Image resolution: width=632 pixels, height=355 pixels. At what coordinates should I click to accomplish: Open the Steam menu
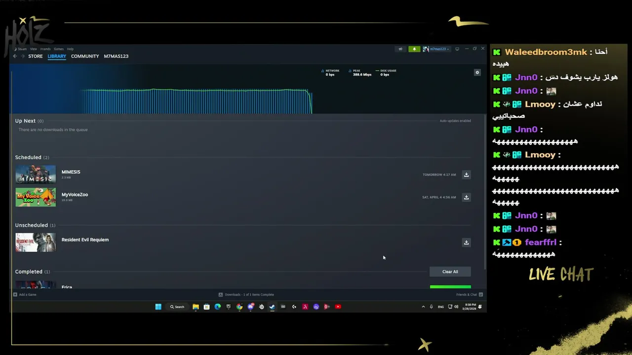coord(22,49)
